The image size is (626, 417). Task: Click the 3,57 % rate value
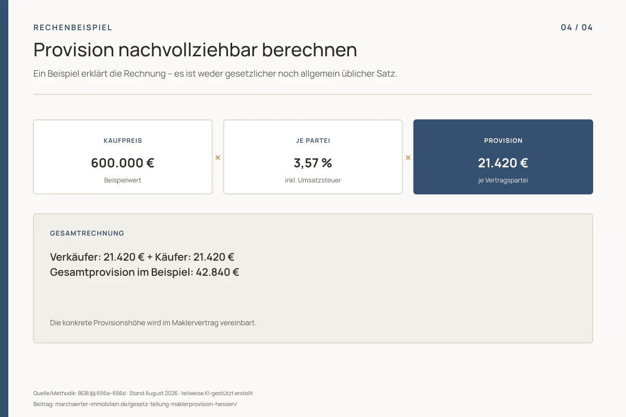(x=313, y=163)
